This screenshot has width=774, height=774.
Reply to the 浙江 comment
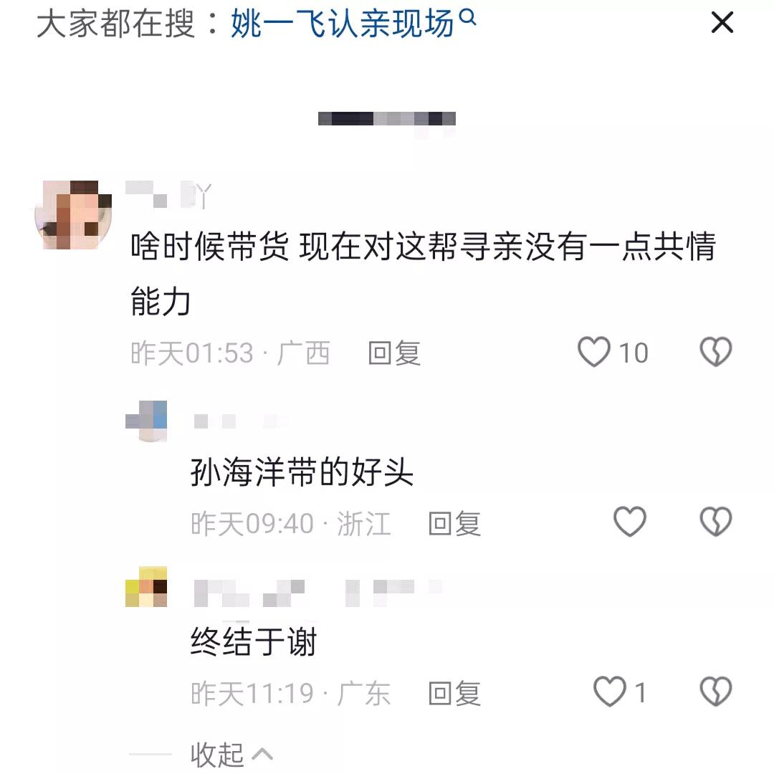[454, 523]
